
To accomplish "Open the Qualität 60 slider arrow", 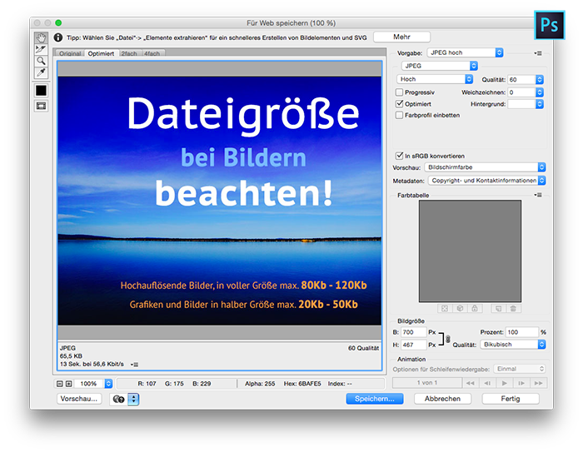I will click(x=540, y=80).
